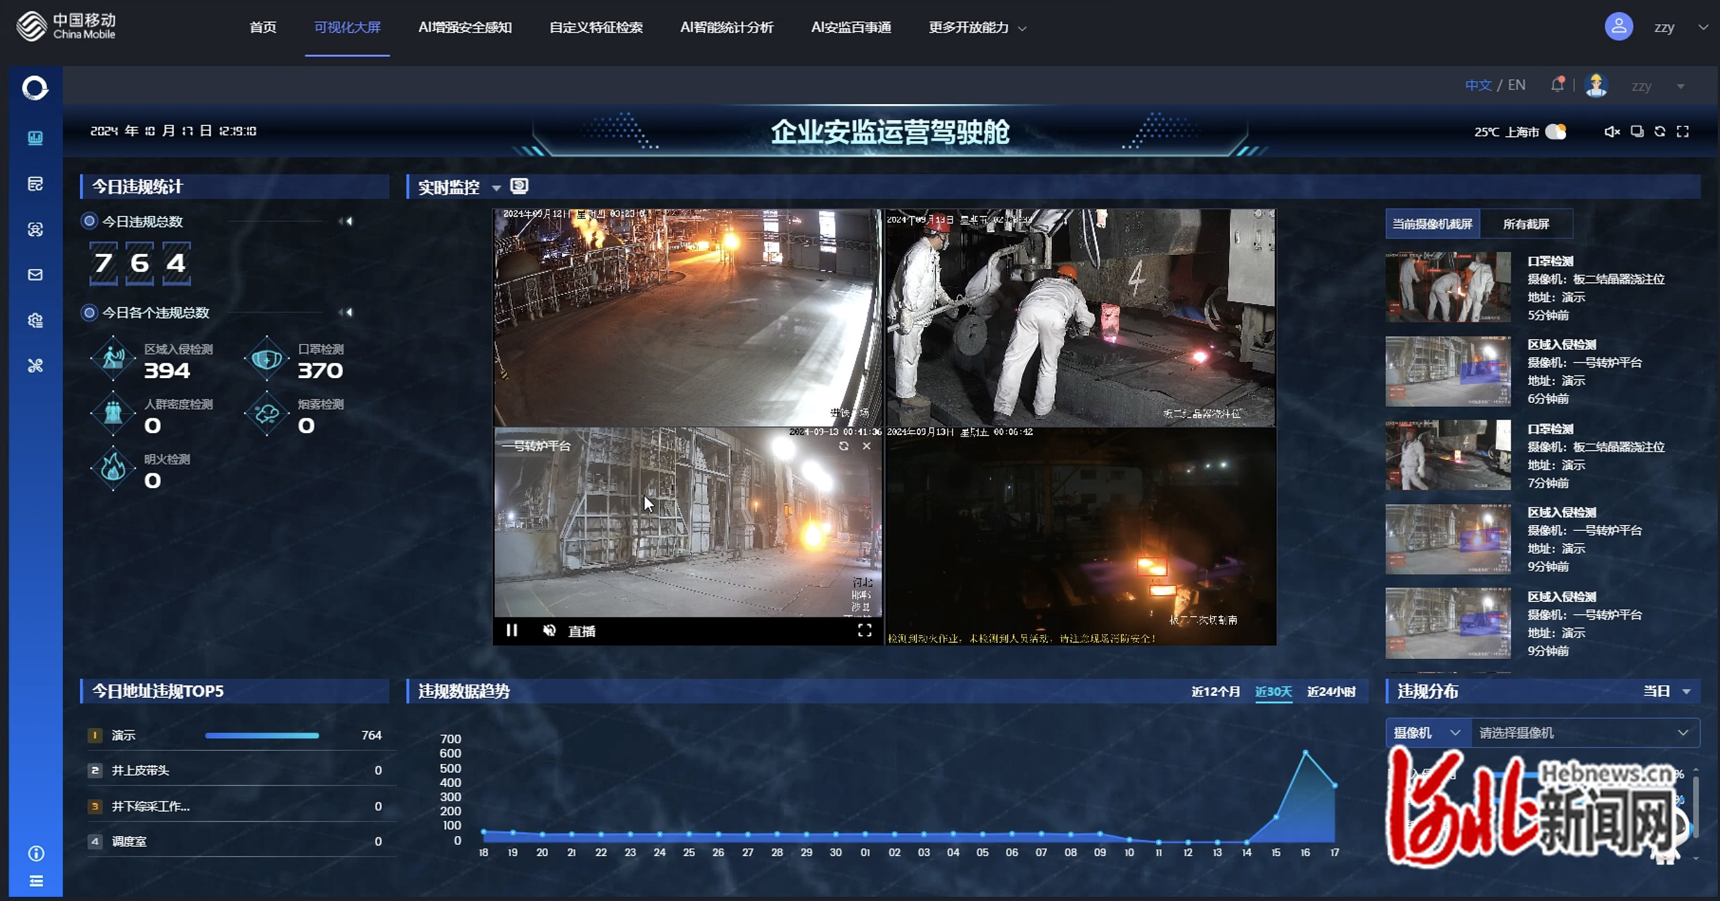Expand the inner header zzy dropdown arrow
Viewport: 1720px width, 901px height.
click(x=1680, y=86)
